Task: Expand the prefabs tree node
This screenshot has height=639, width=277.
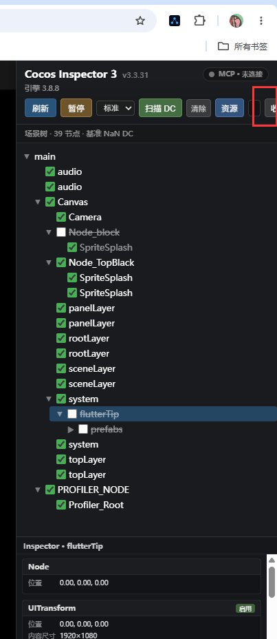Action: (x=71, y=429)
